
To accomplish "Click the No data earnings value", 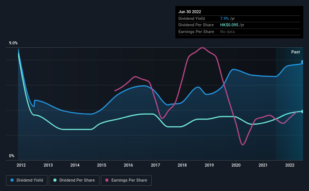I will point(227,32).
